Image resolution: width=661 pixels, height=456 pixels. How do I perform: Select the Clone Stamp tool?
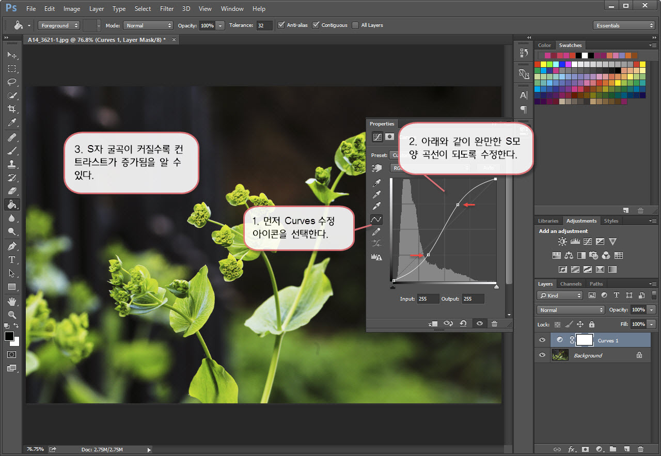(11, 164)
